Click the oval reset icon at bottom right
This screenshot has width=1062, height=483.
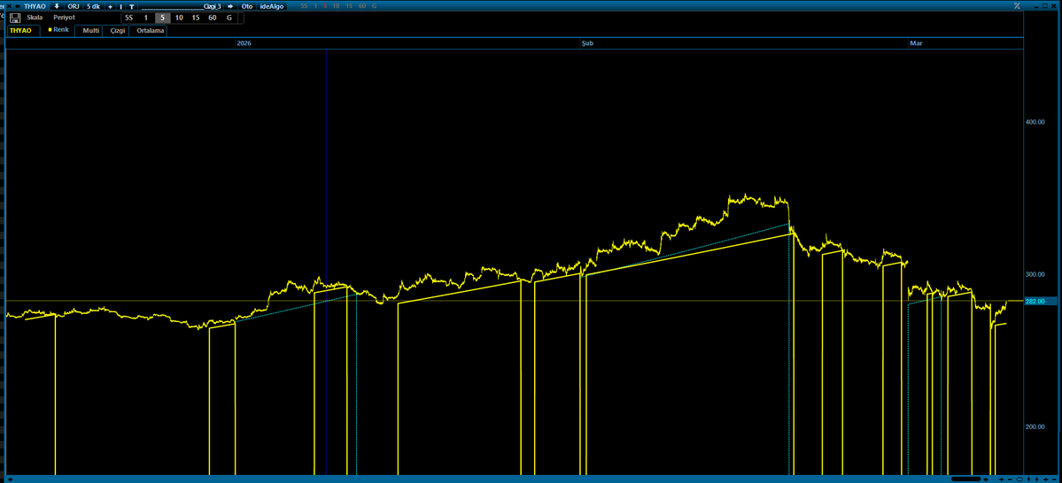[1019, 479]
